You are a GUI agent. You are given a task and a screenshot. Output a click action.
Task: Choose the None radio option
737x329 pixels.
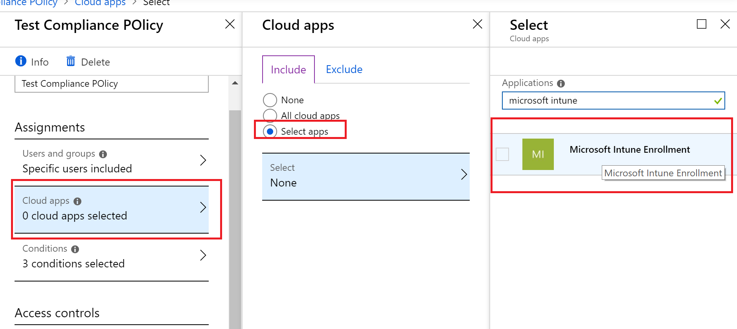[270, 100]
